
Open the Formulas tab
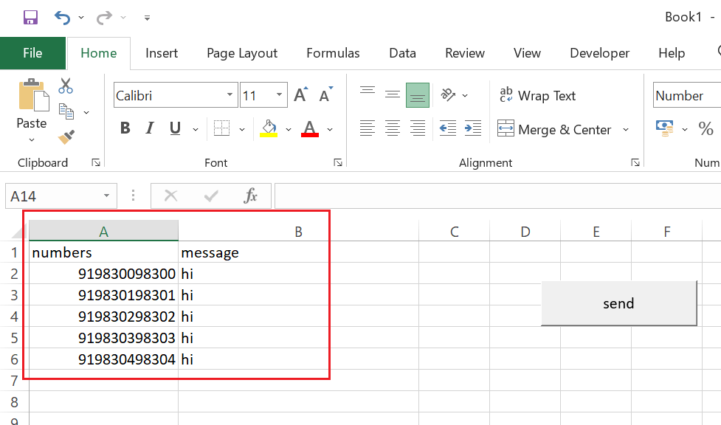click(x=333, y=53)
